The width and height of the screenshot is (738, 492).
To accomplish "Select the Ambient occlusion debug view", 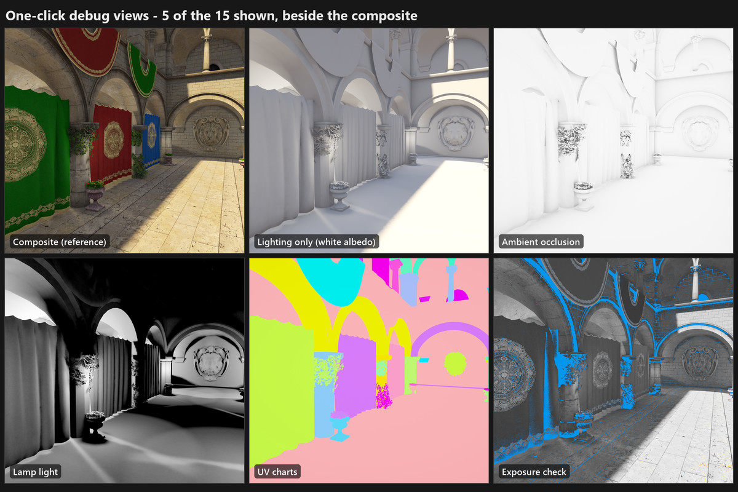I will (613, 140).
